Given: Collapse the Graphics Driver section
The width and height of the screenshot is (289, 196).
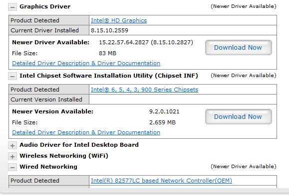Looking at the screenshot, I should click(x=12, y=7).
